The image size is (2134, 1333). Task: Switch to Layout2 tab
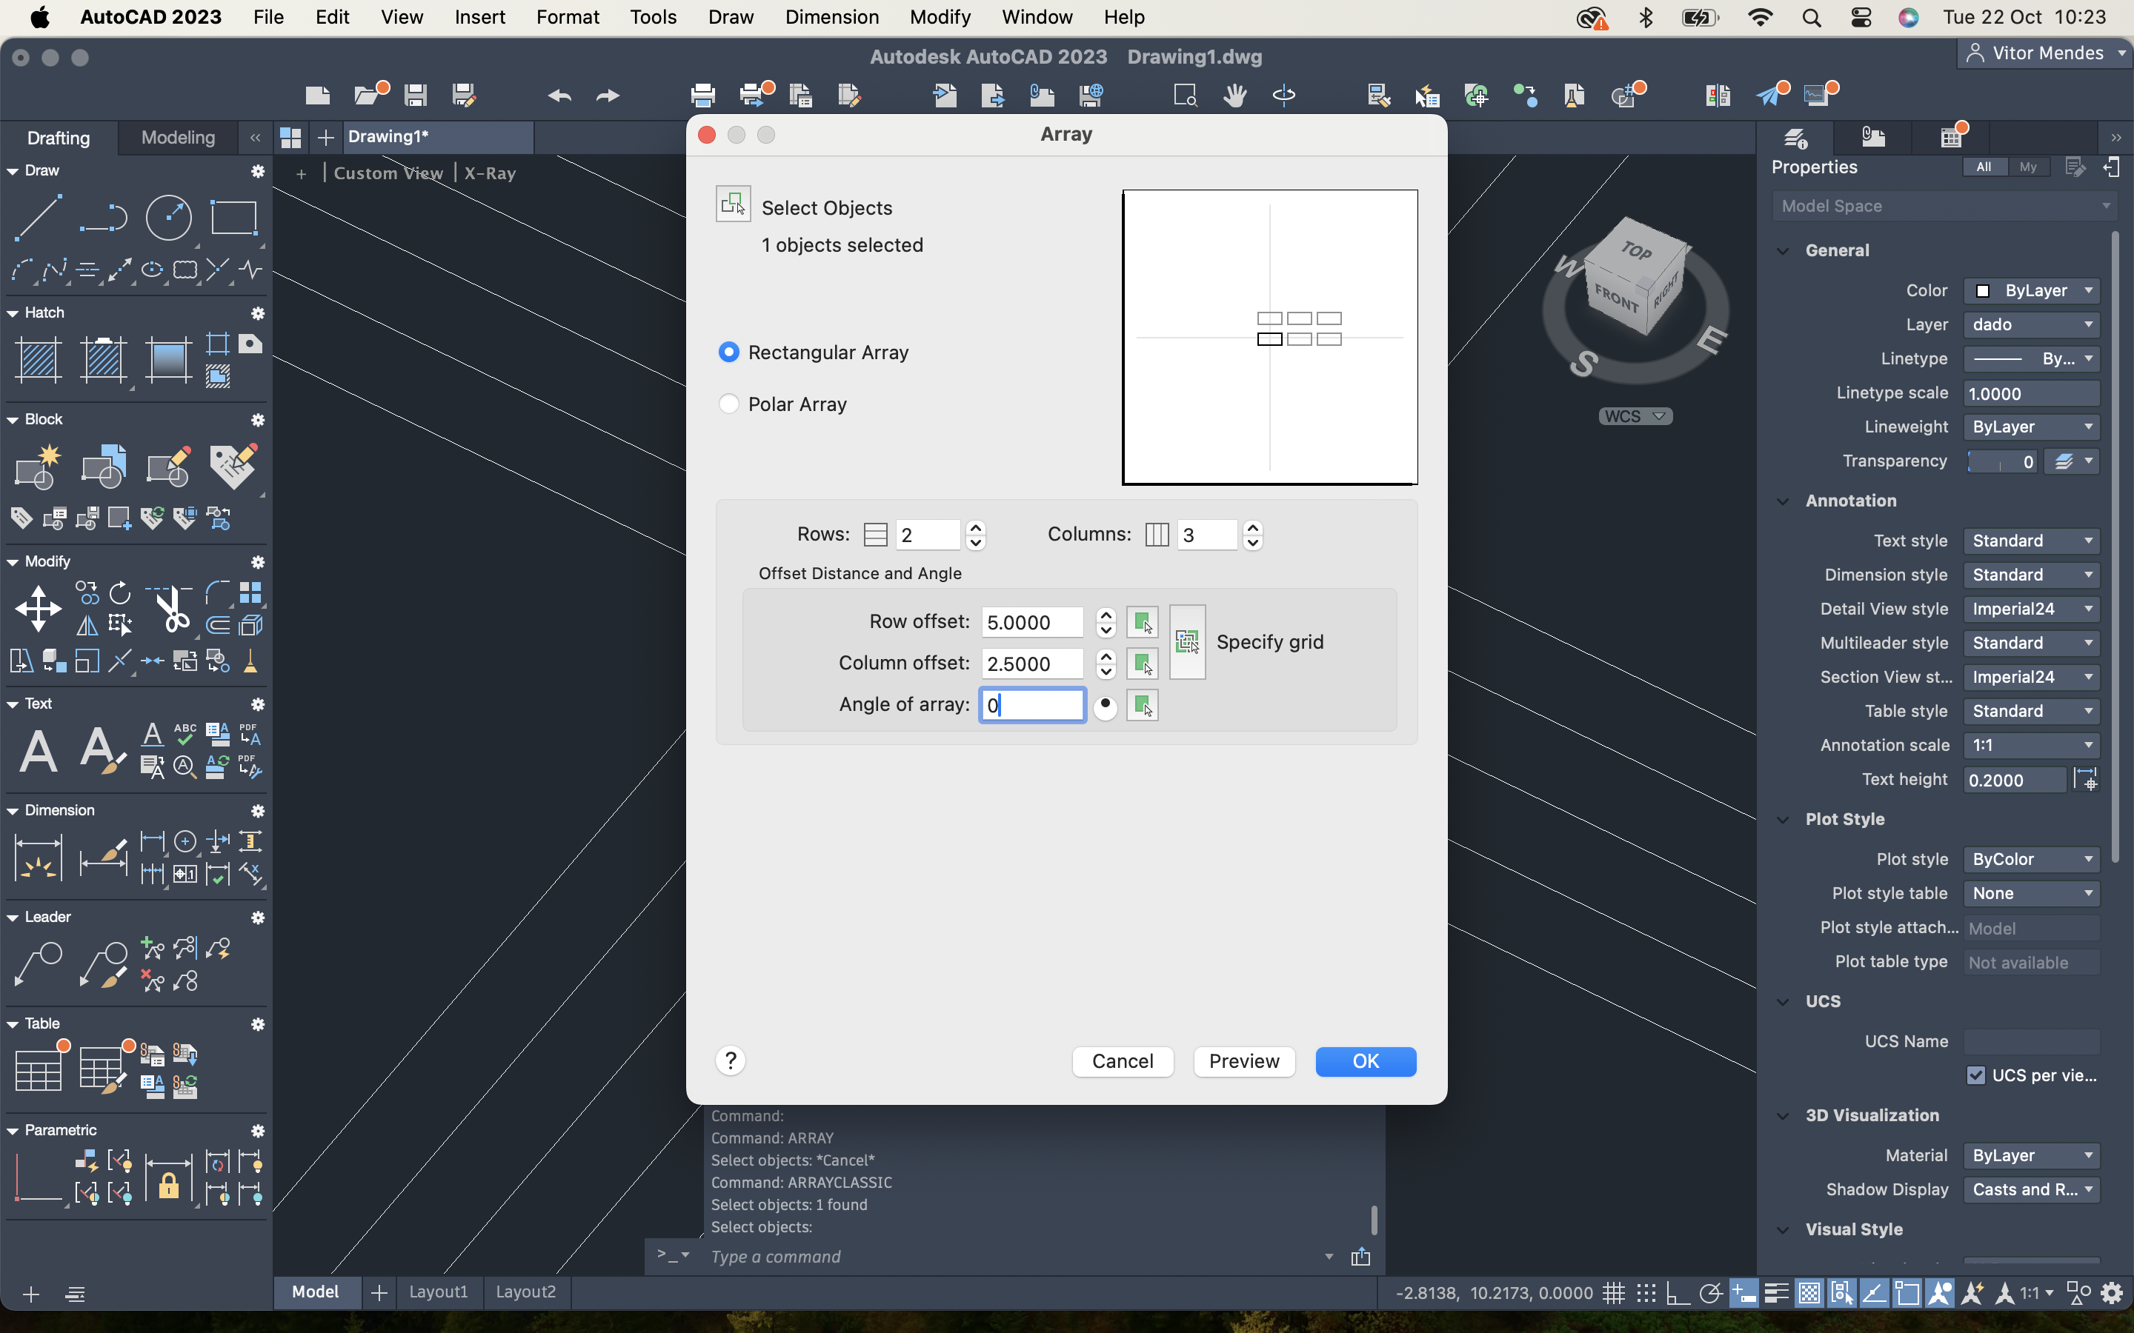coord(525,1292)
